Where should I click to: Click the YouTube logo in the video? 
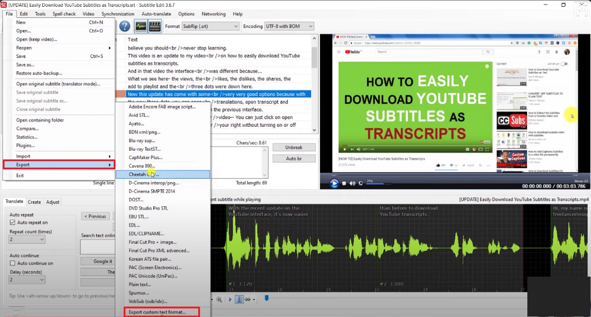click(x=353, y=52)
